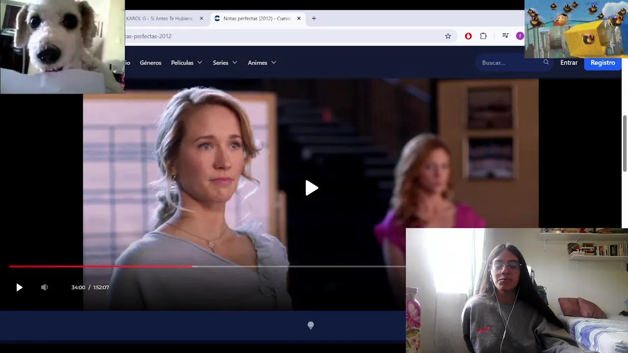Select the Notas perfectas (2012) tab
This screenshot has height=353, width=628.
(257, 19)
